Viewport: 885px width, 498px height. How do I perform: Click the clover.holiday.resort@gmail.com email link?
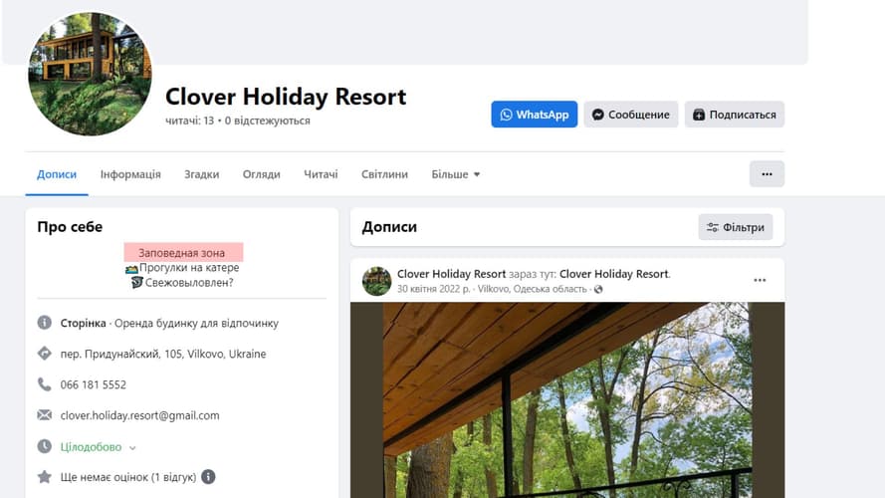[x=140, y=415]
